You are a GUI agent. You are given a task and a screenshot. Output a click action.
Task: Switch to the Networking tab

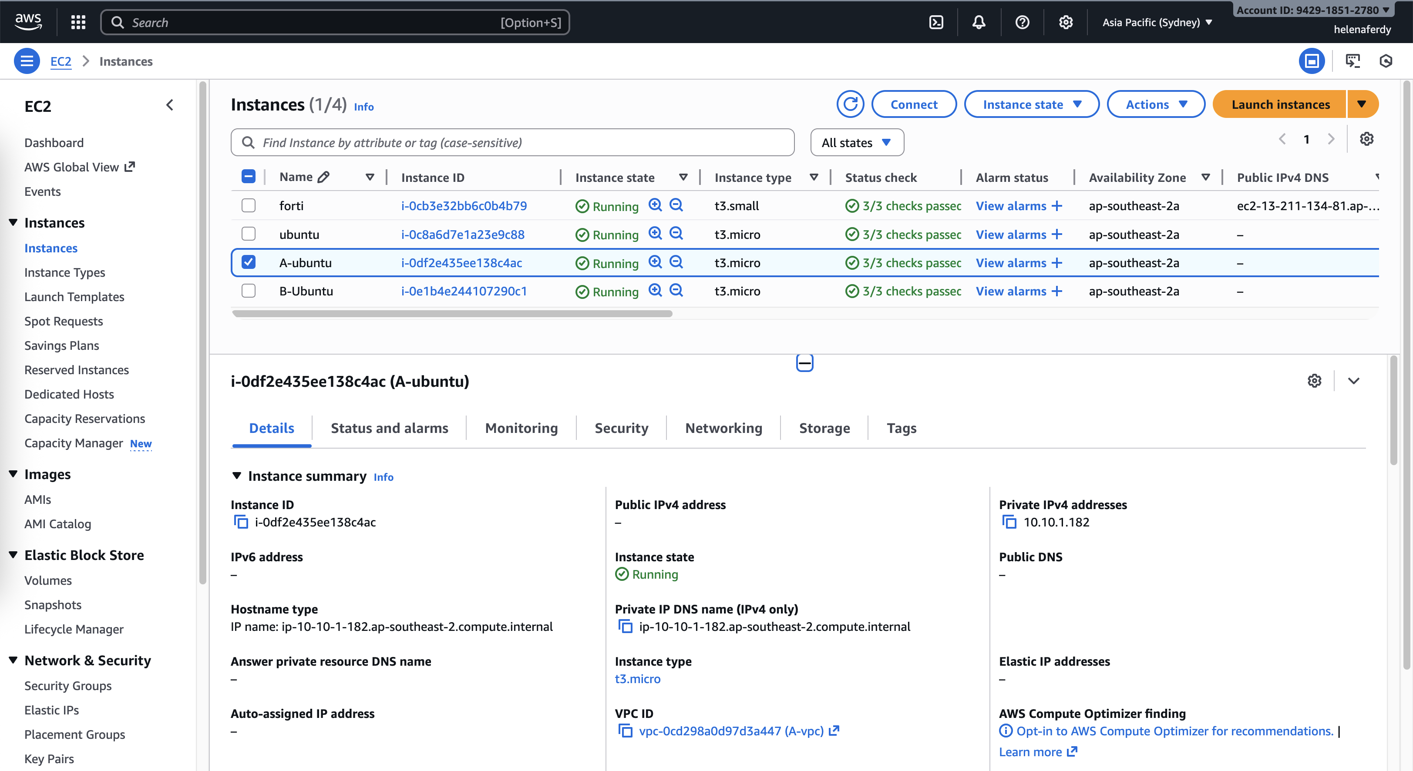tap(723, 428)
